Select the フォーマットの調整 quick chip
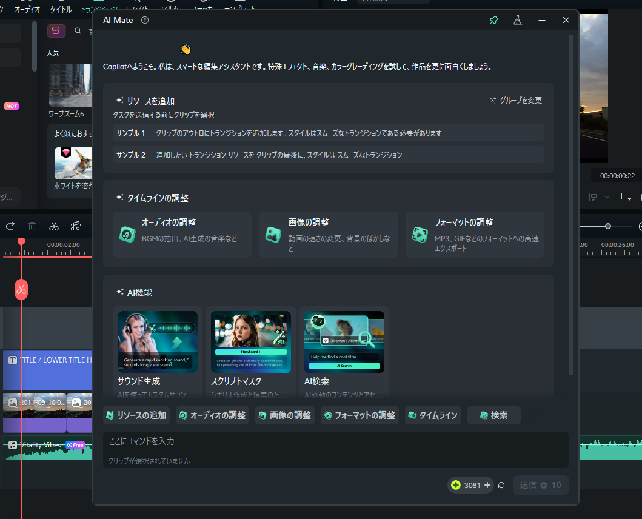The height and width of the screenshot is (519, 642). 360,415
